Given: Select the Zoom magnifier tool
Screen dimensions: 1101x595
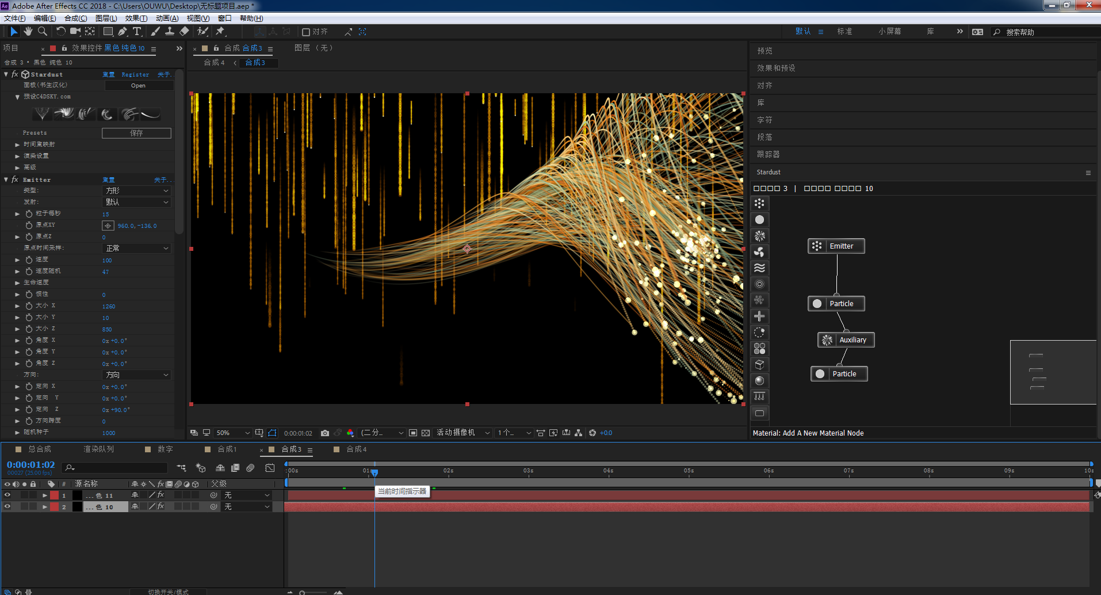Looking at the screenshot, I should [42, 32].
